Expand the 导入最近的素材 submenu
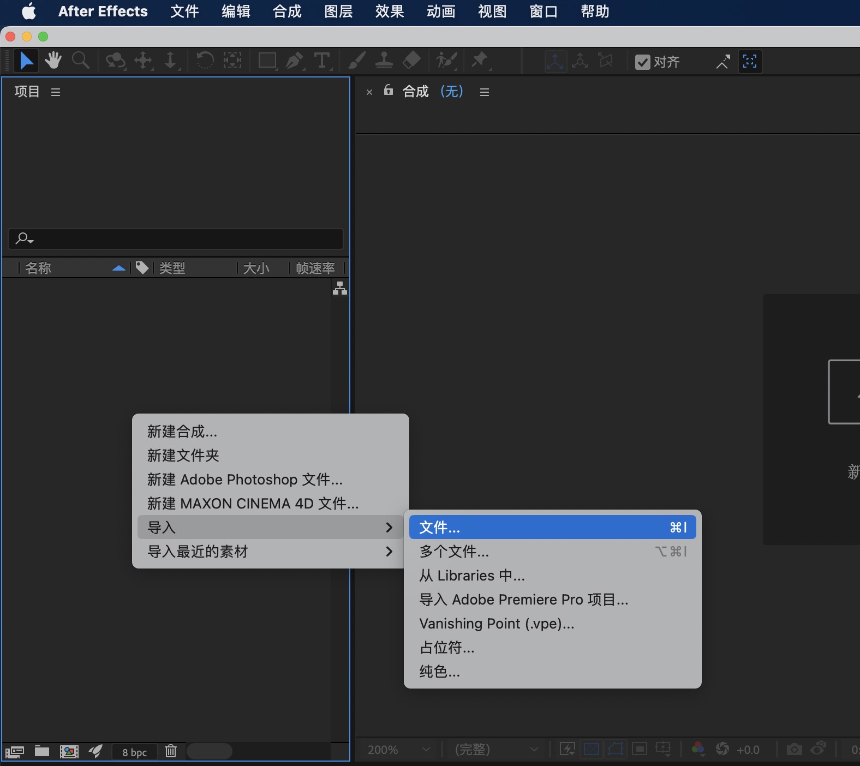This screenshot has width=860, height=766. pyautogui.click(x=271, y=552)
